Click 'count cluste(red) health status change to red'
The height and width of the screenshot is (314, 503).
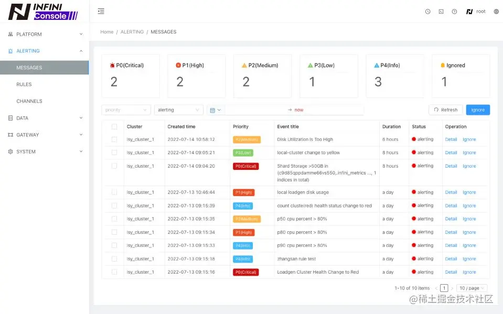click(x=324, y=205)
